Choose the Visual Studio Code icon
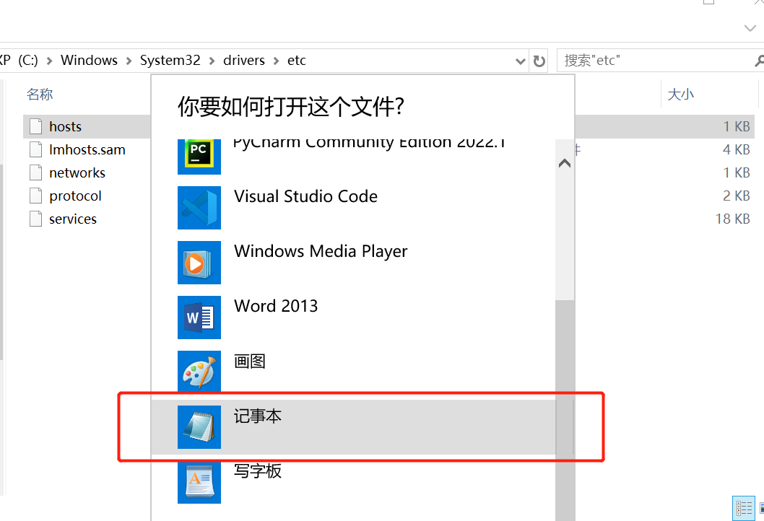The height and width of the screenshot is (521, 764). tap(199, 207)
